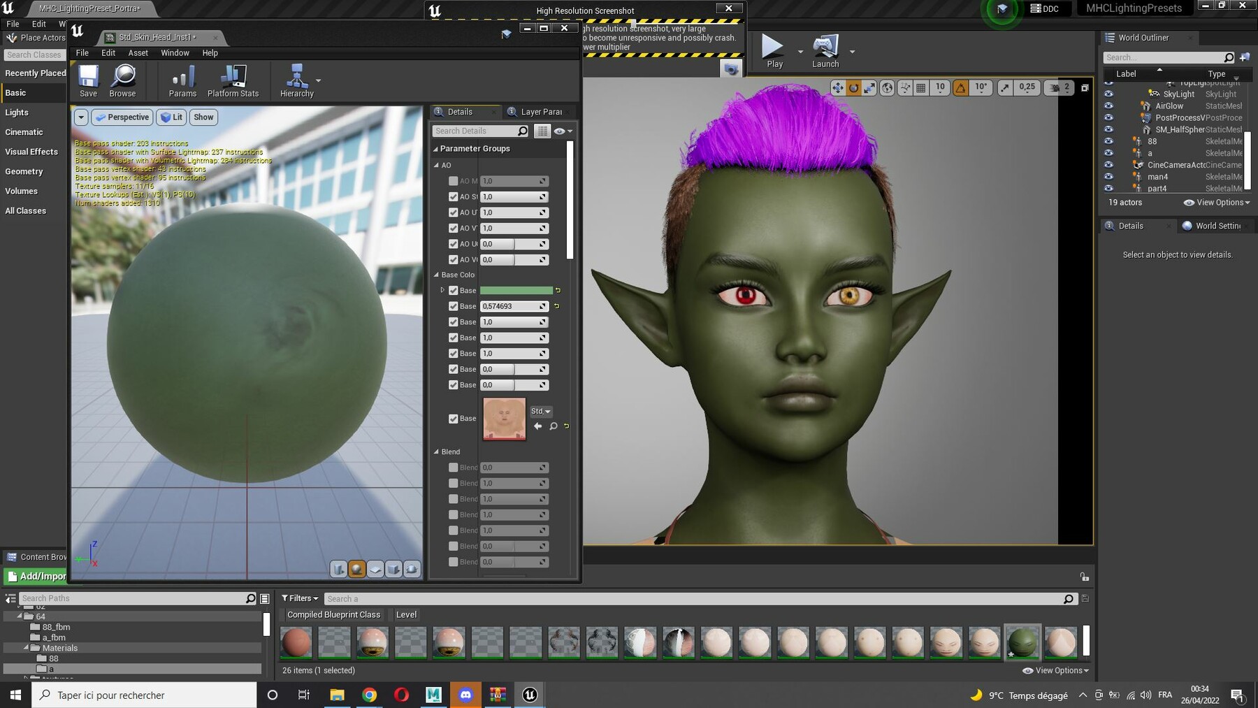This screenshot has height=708, width=1258.
Task: Open the Std sampler dropdown
Action: [x=541, y=411]
